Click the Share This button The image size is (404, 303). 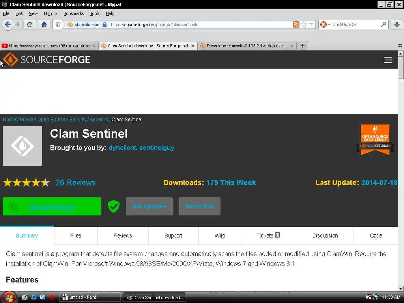point(199,206)
